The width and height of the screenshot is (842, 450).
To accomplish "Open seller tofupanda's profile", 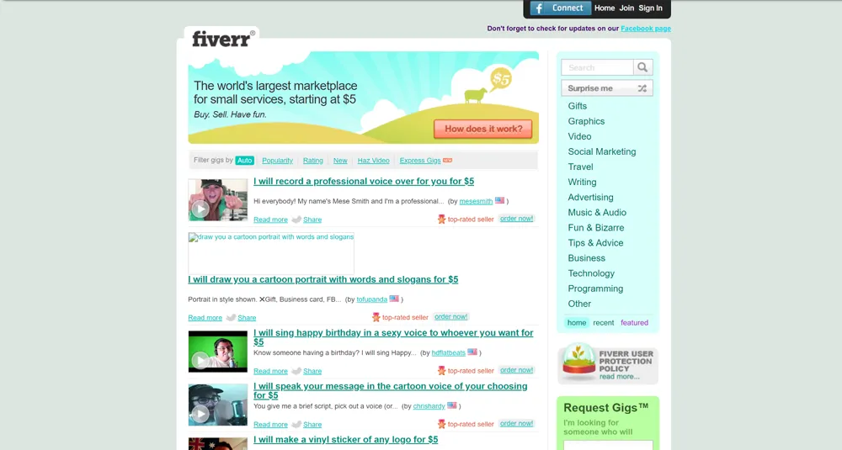I will coord(371,299).
